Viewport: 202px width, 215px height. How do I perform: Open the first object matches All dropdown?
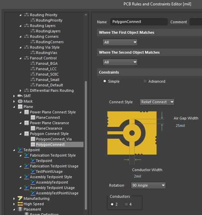pos(120,42)
